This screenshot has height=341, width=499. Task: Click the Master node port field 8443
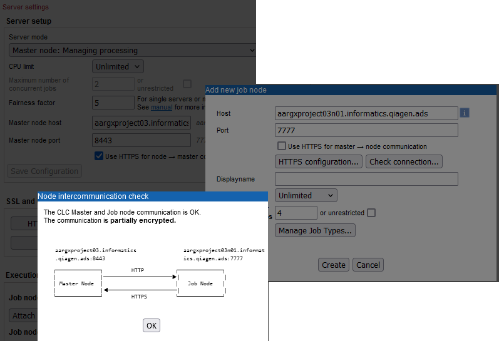coord(141,140)
